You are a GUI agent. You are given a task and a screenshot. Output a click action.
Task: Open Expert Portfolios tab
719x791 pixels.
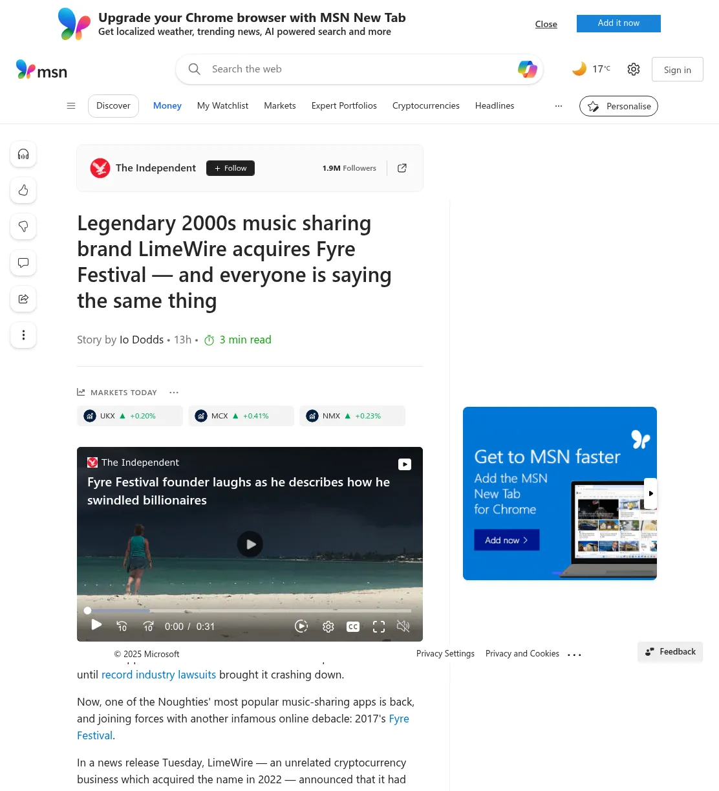(344, 106)
